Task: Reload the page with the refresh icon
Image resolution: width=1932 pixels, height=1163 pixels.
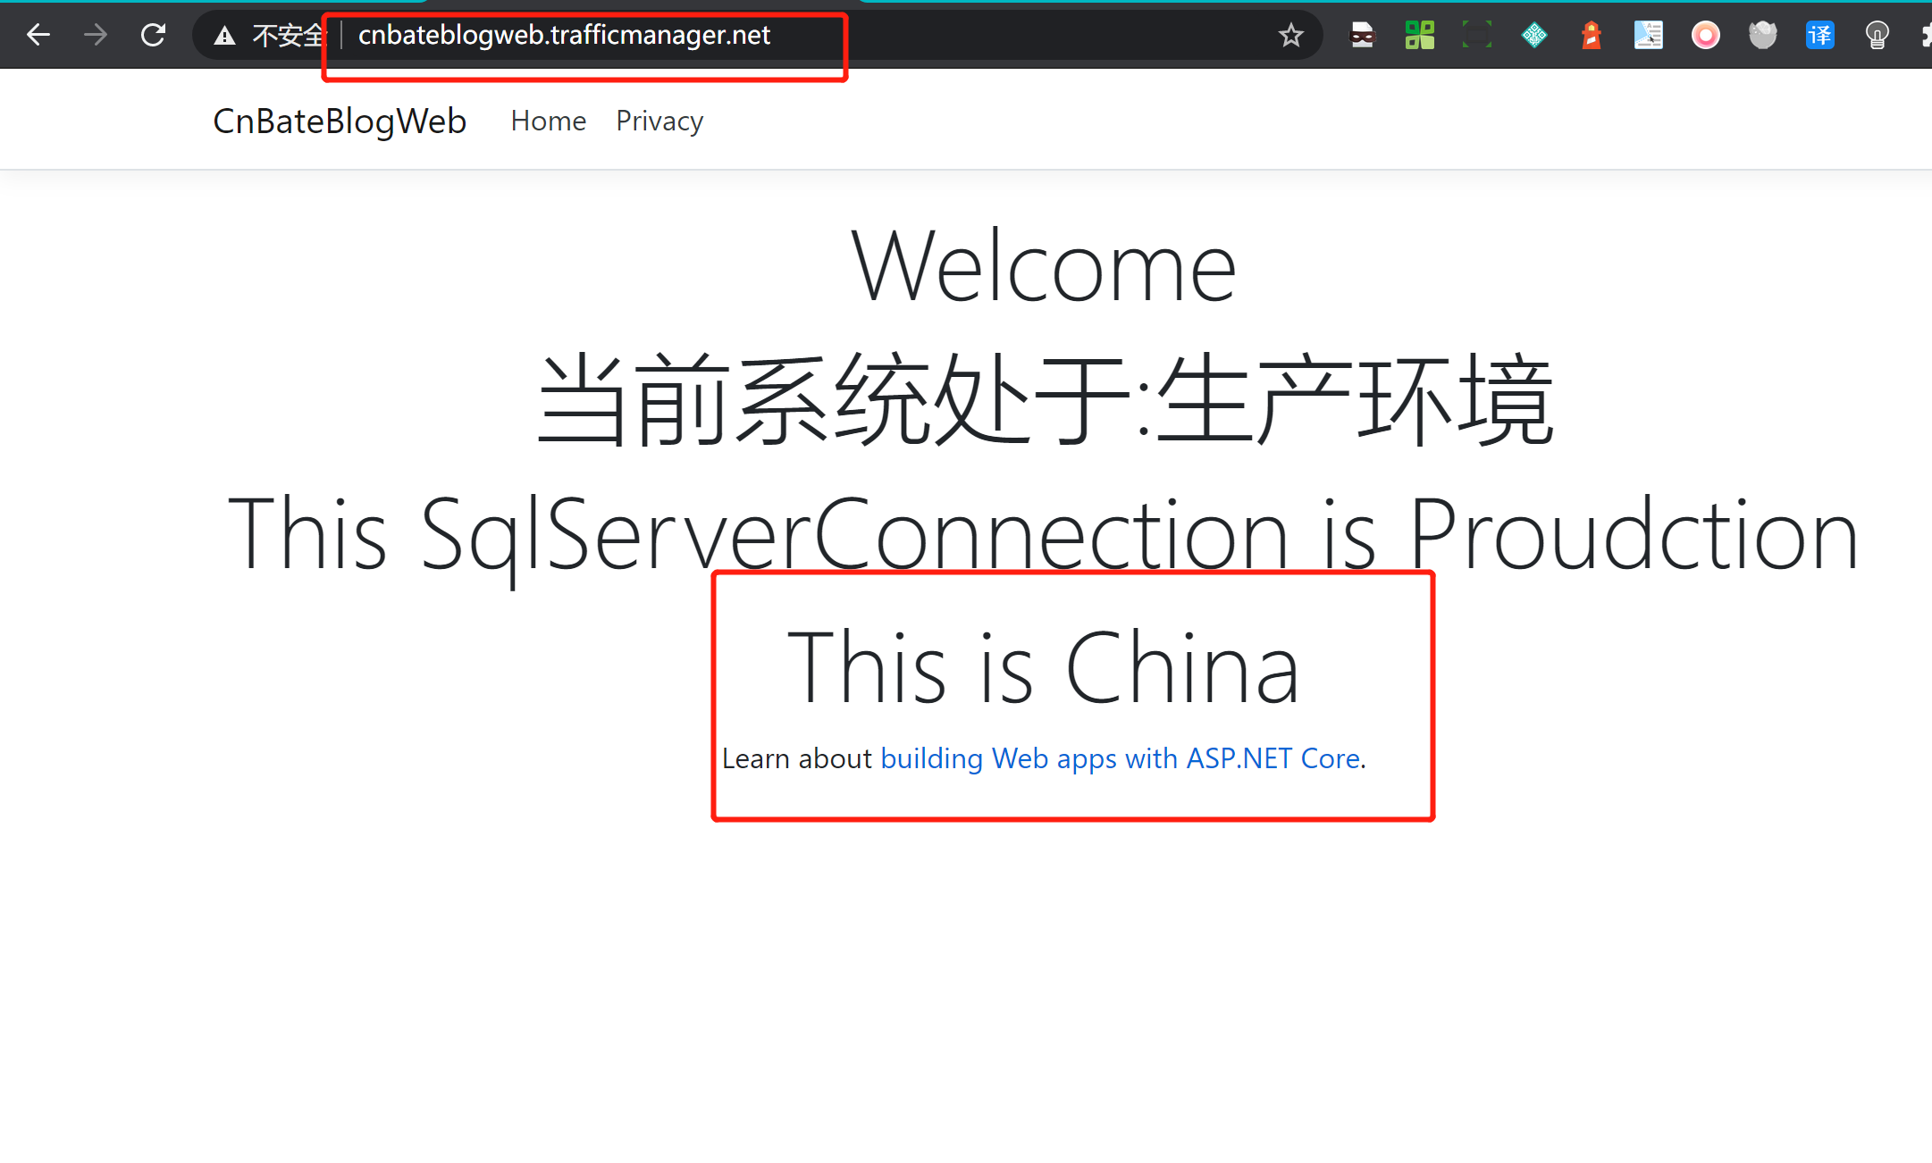Action: (x=154, y=35)
